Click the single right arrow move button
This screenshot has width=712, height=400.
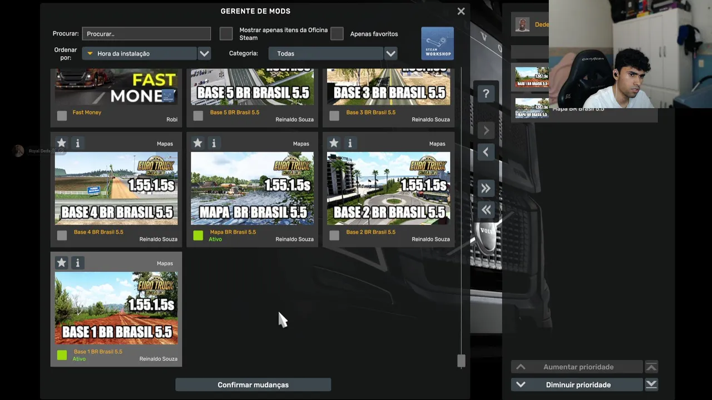click(486, 131)
